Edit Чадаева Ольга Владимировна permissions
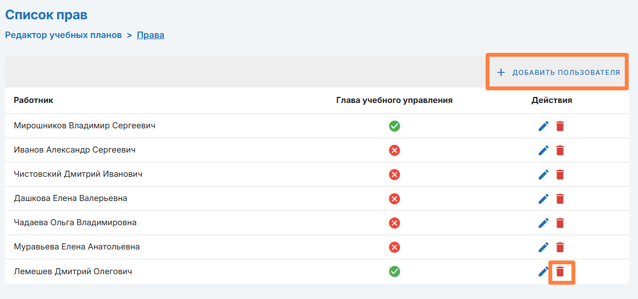 point(543,223)
